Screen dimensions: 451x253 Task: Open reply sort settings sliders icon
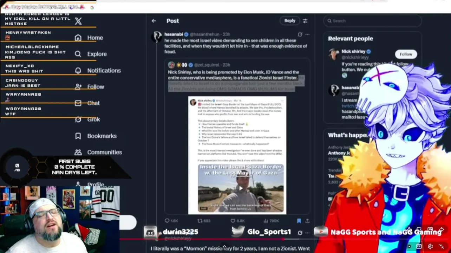tap(305, 21)
